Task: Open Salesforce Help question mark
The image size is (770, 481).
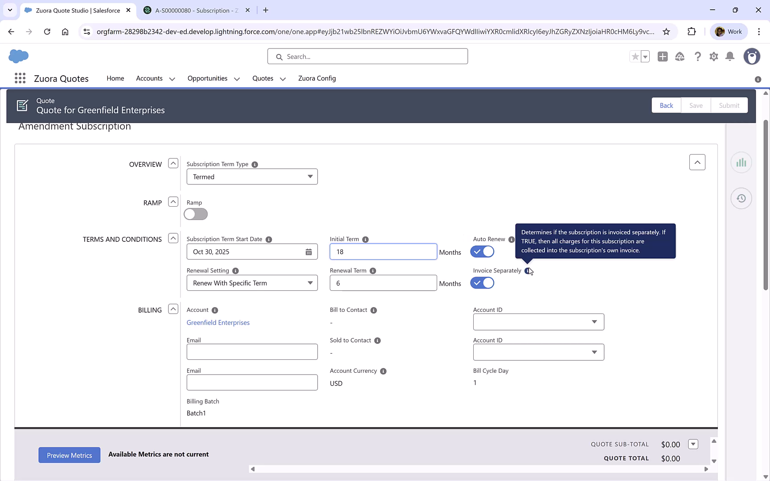Action: 698,57
